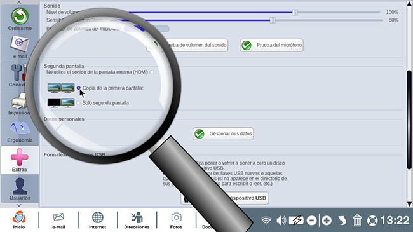Click the zoom-in plus icon in taskbar

click(327, 220)
